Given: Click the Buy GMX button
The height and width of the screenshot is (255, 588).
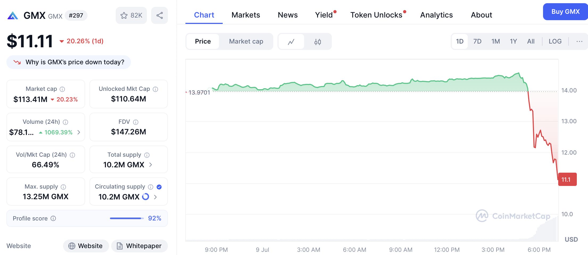Looking at the screenshot, I should (x=565, y=11).
